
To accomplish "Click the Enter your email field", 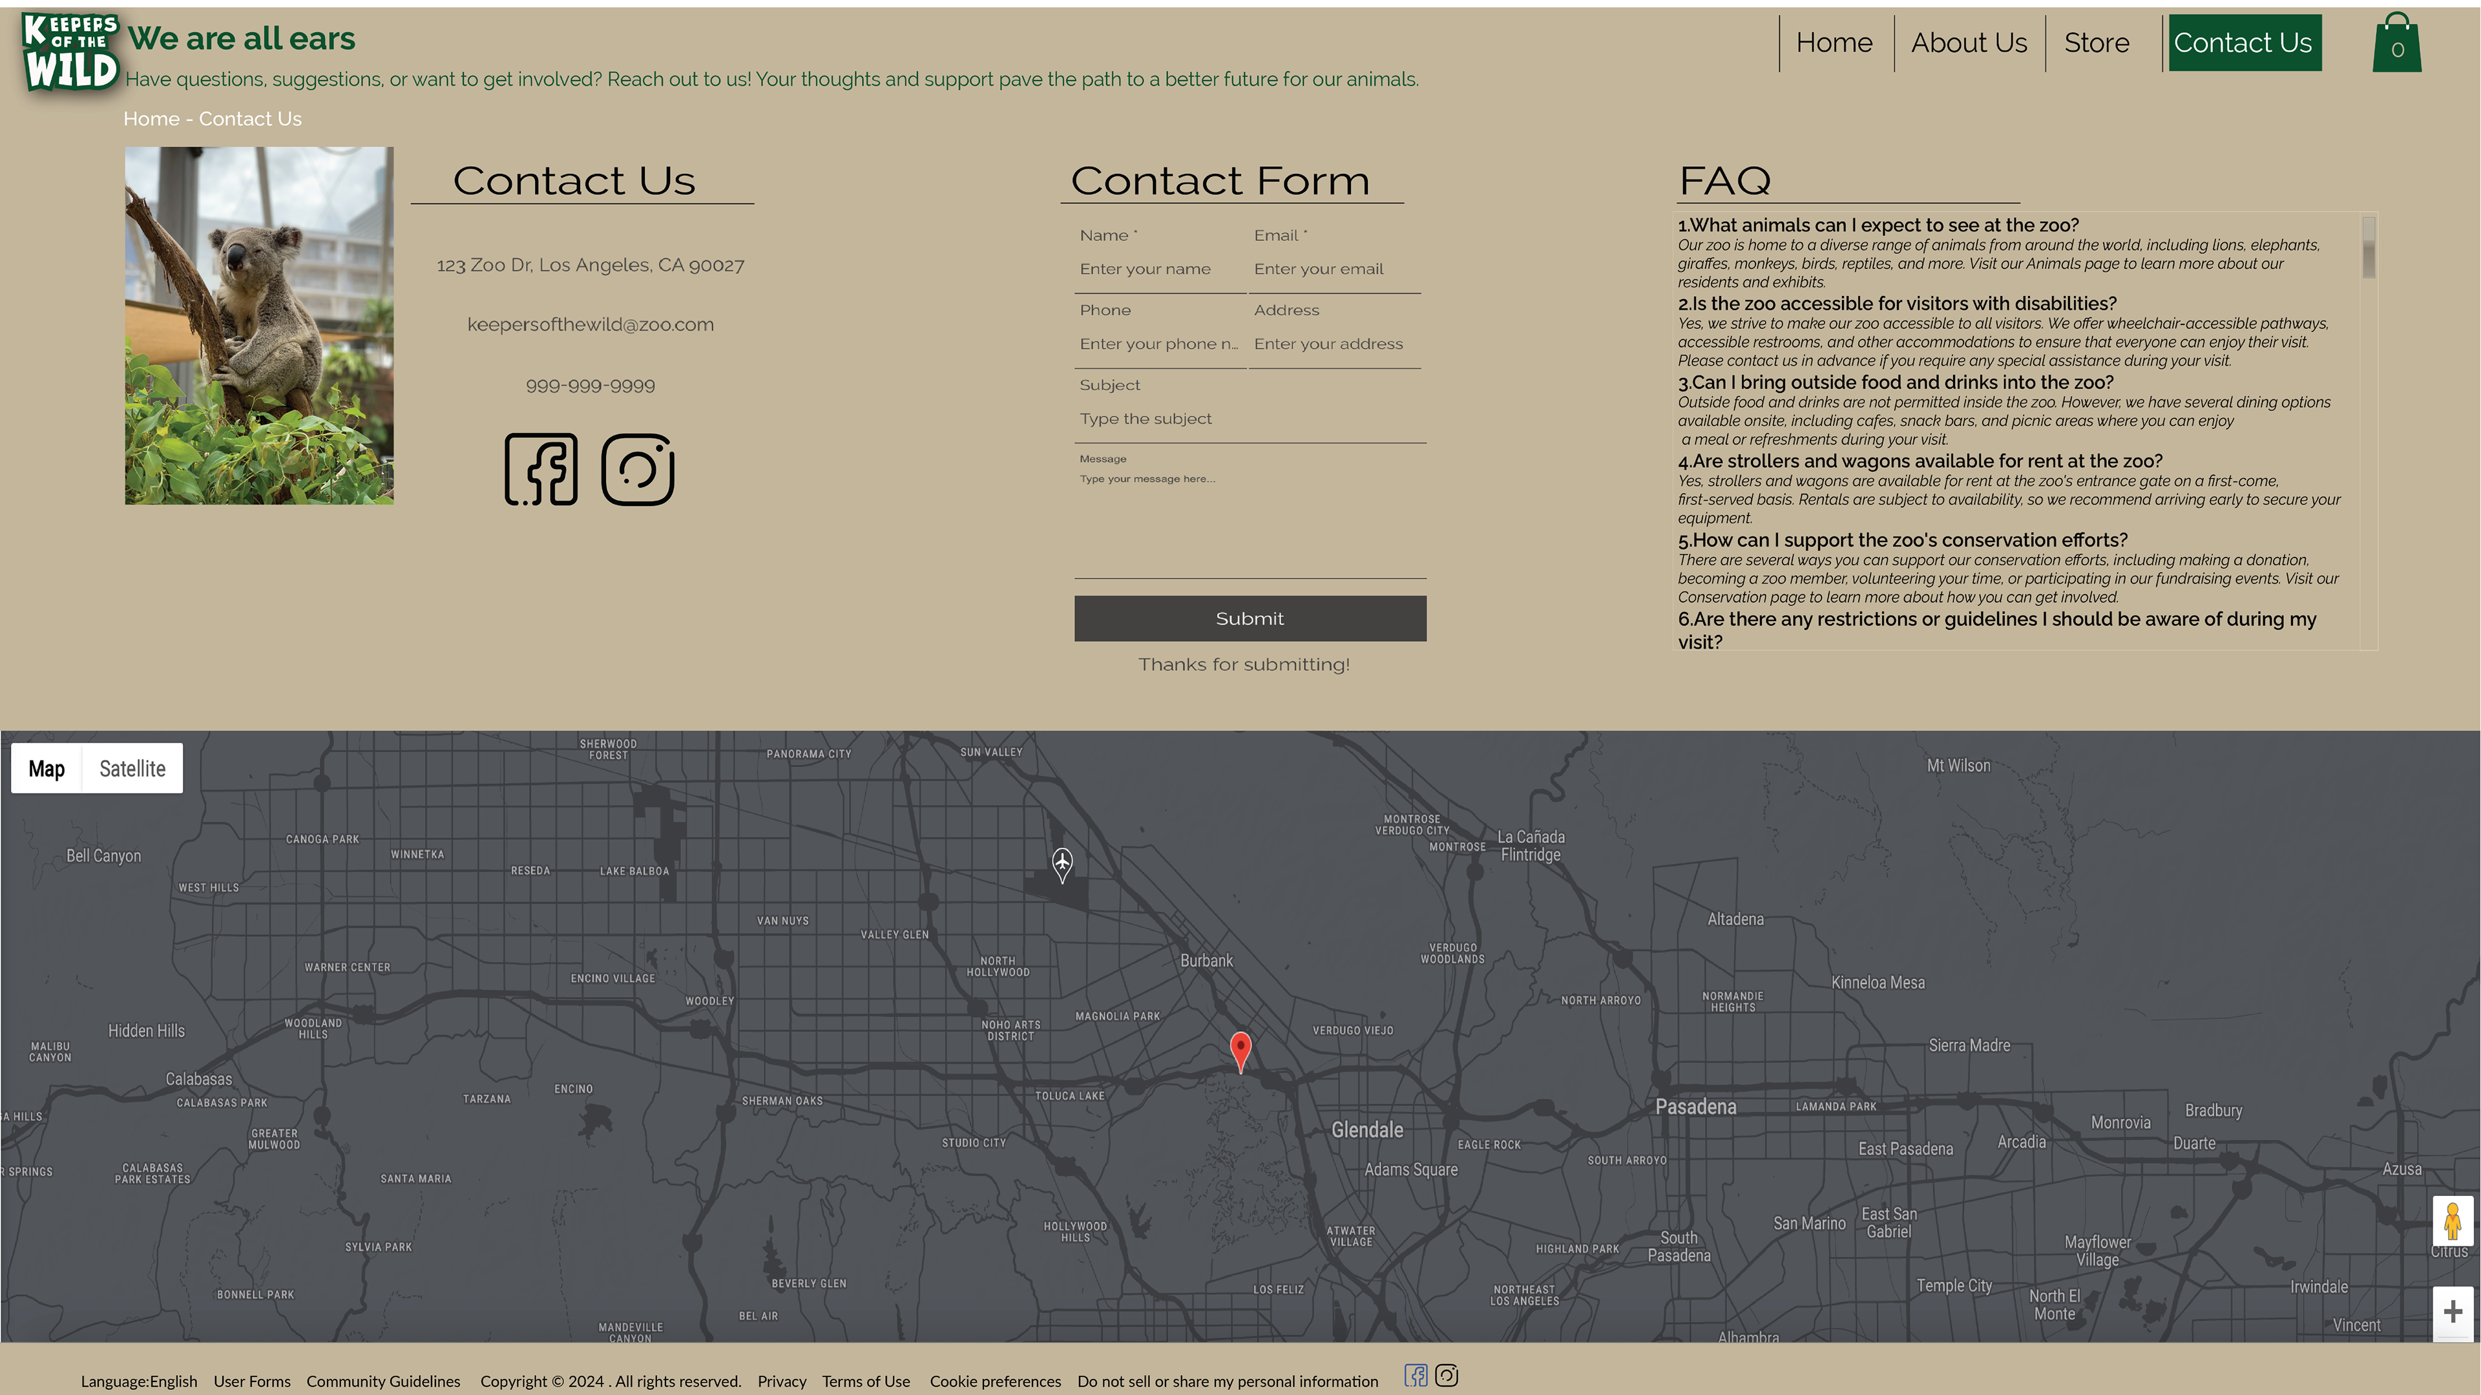I will click(x=1334, y=269).
